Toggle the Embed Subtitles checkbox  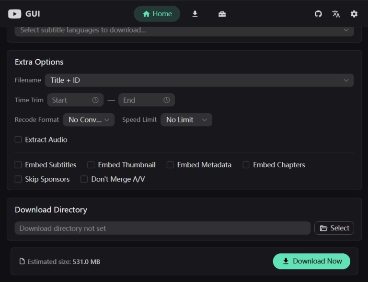pos(18,165)
